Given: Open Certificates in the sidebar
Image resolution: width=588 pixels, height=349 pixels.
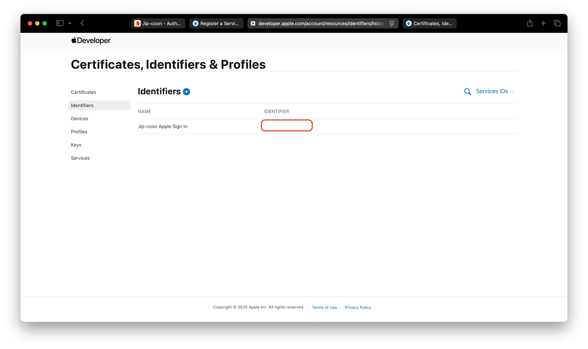Looking at the screenshot, I should click(x=84, y=92).
